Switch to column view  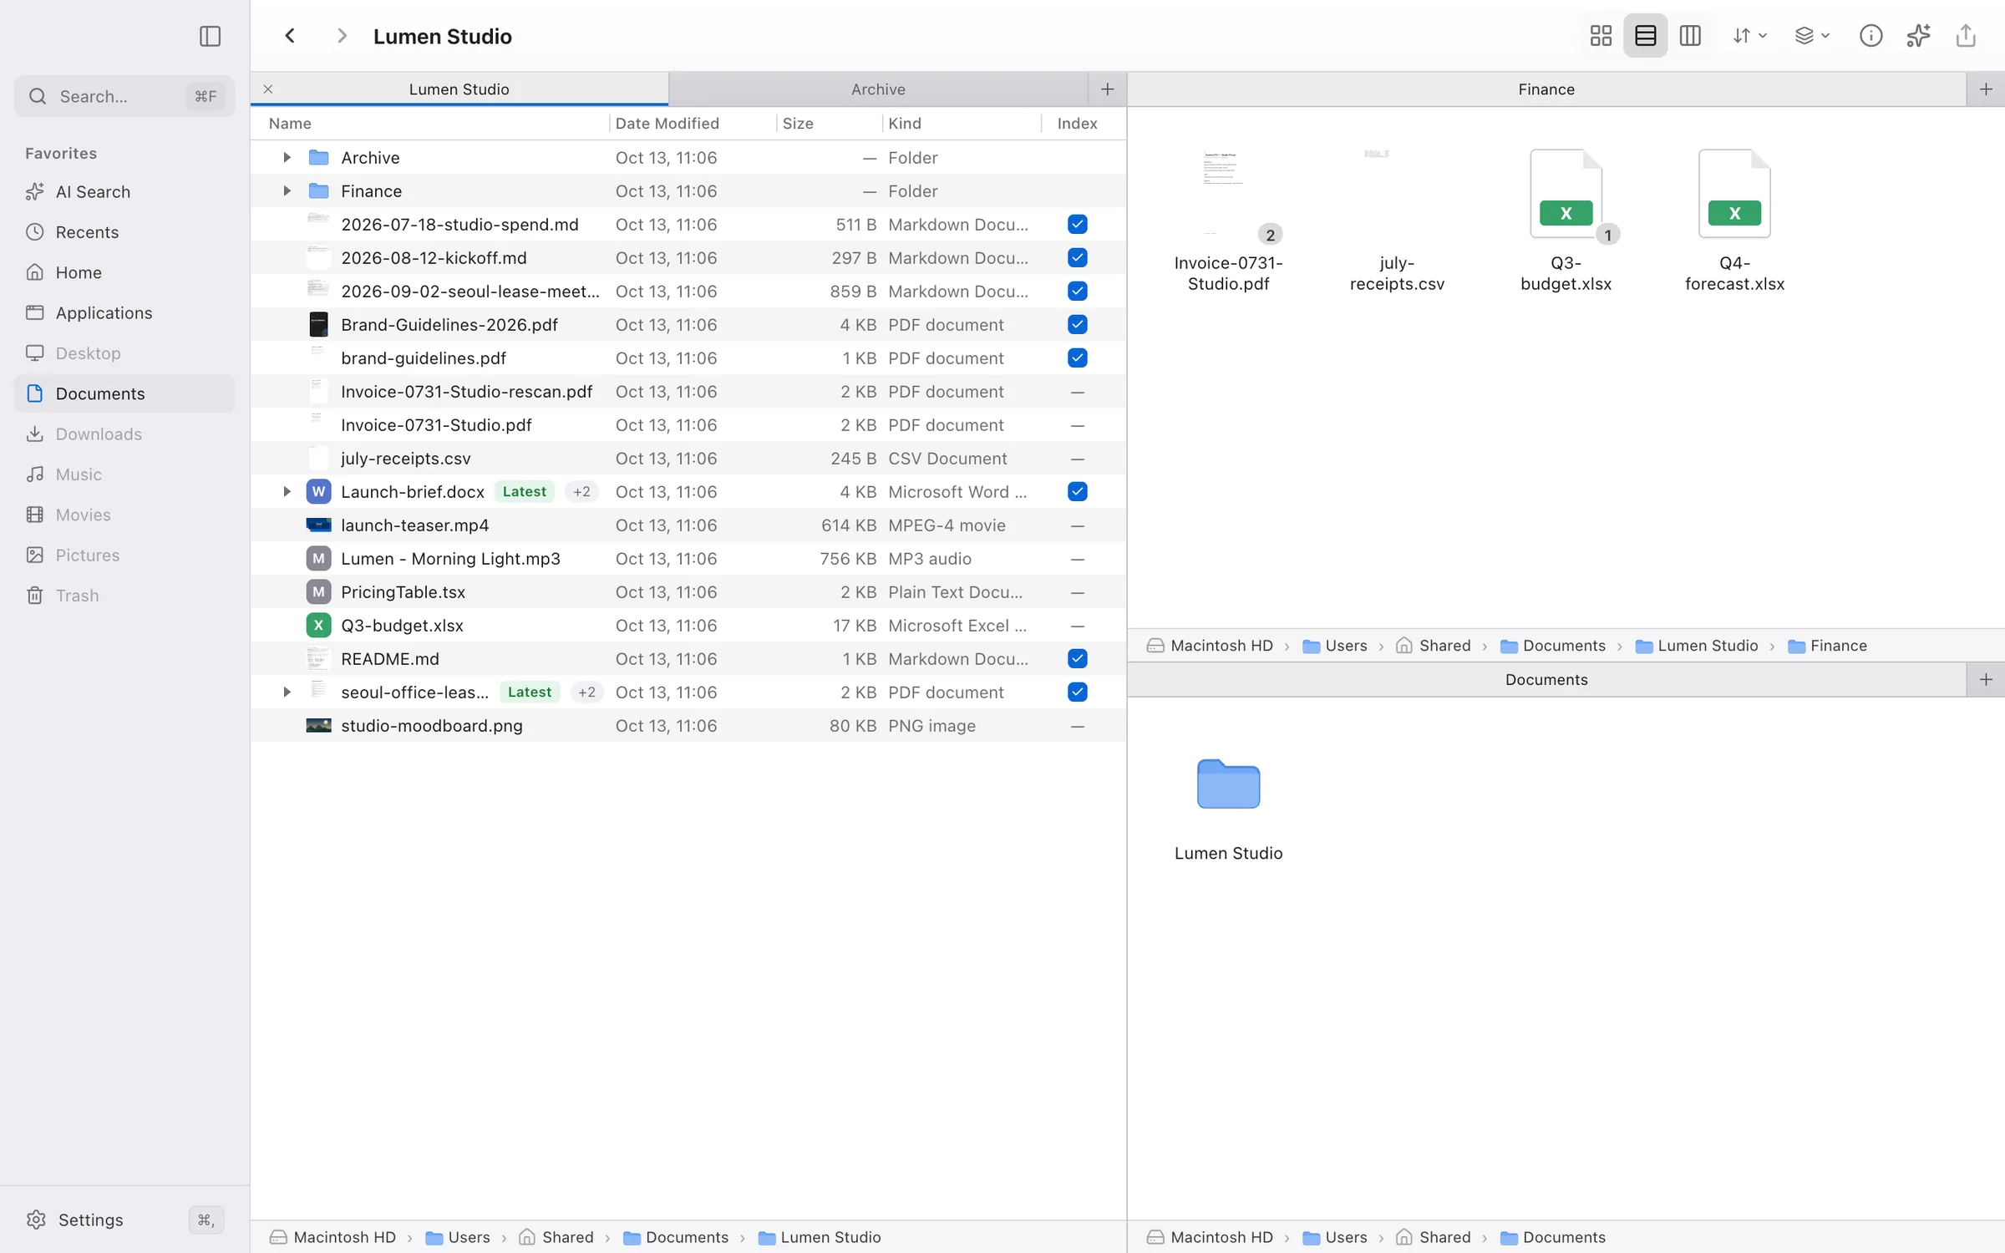click(1690, 36)
